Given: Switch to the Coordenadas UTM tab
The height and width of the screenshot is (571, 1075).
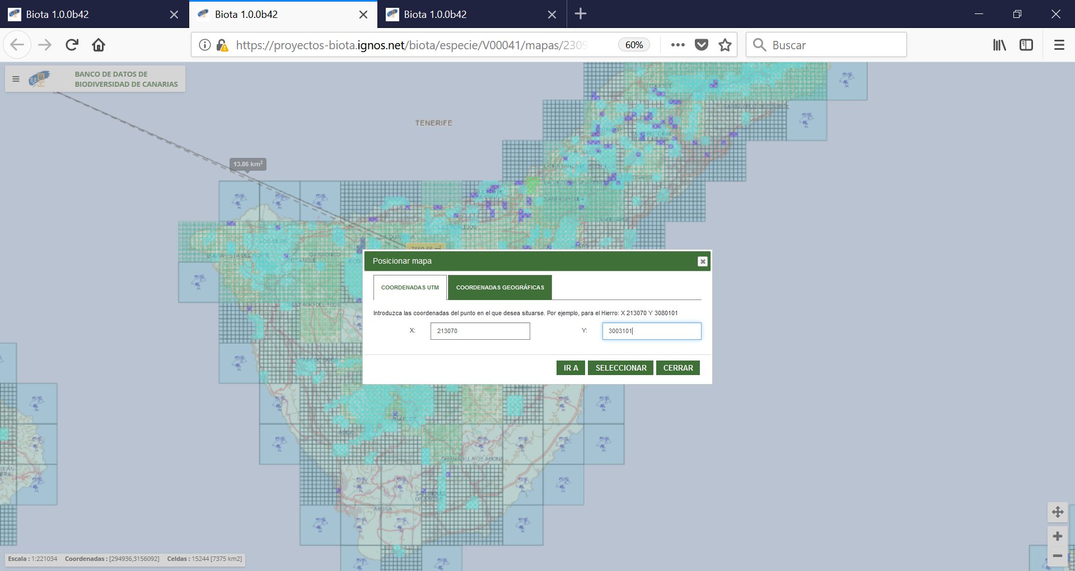Looking at the screenshot, I should click(410, 287).
